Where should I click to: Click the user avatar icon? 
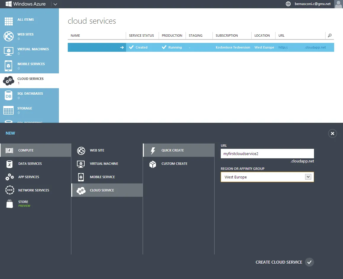pos(339,4)
